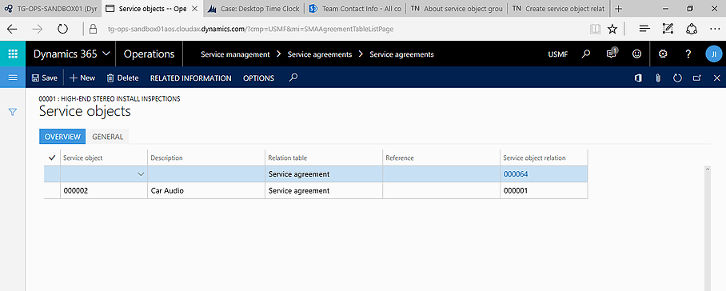726x291 pixels.
Task: Navigate to Service management breadcrumb
Action: [235, 54]
